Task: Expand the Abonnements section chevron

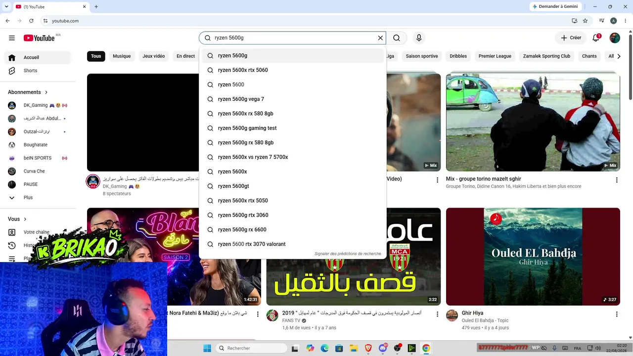Action: coord(46,92)
